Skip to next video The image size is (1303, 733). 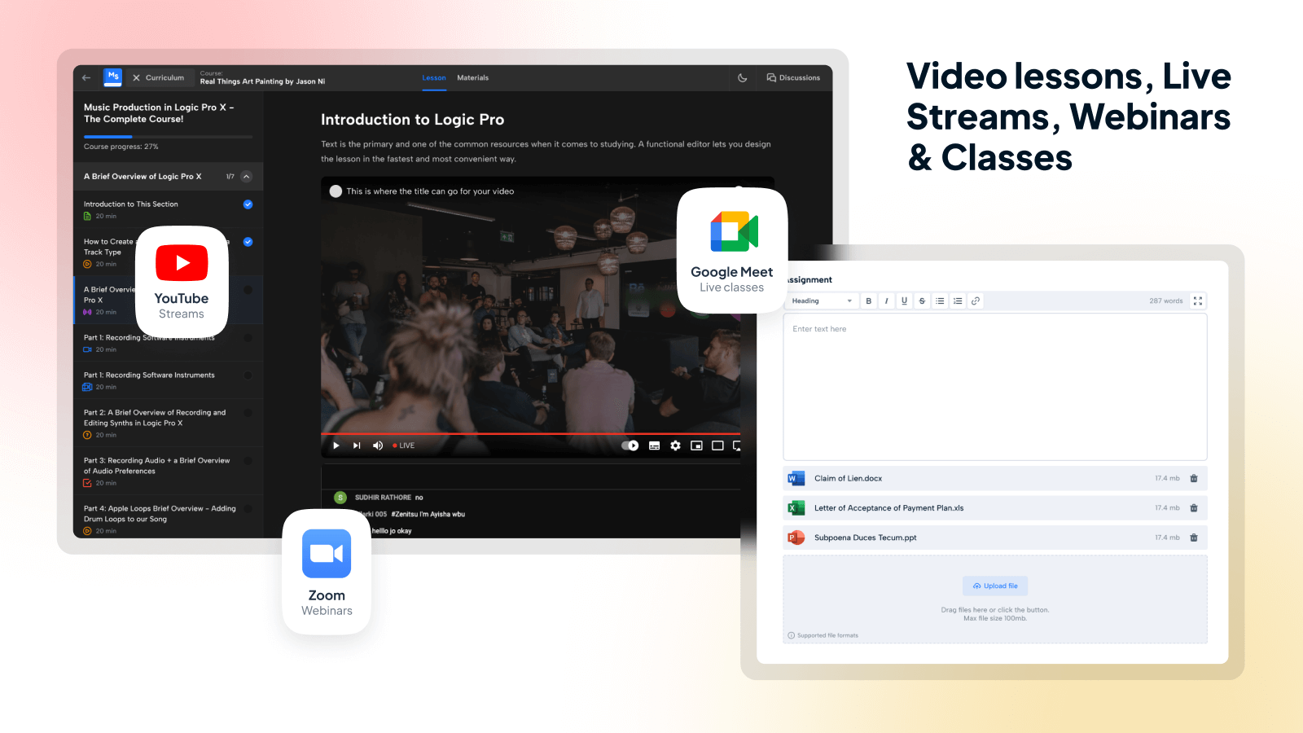[357, 446]
